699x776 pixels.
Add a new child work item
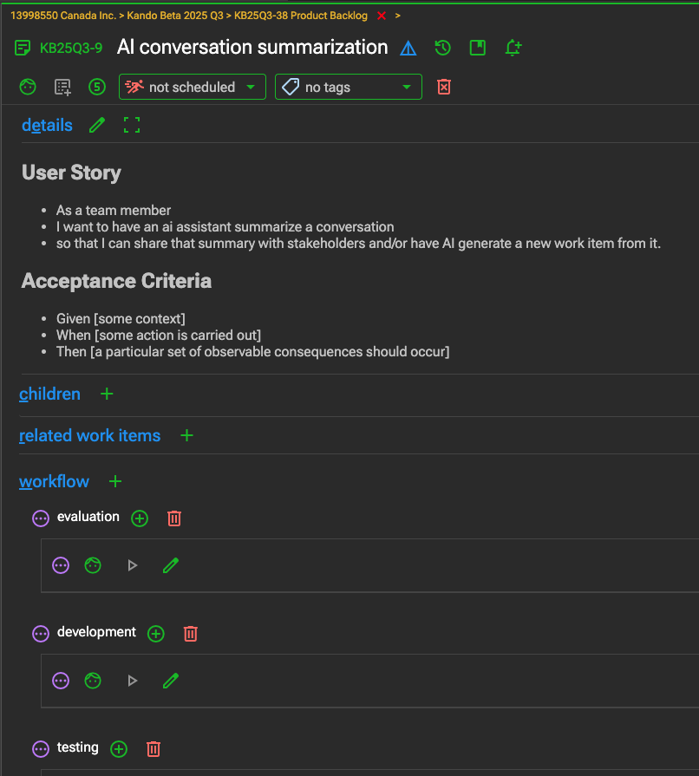[x=107, y=394]
